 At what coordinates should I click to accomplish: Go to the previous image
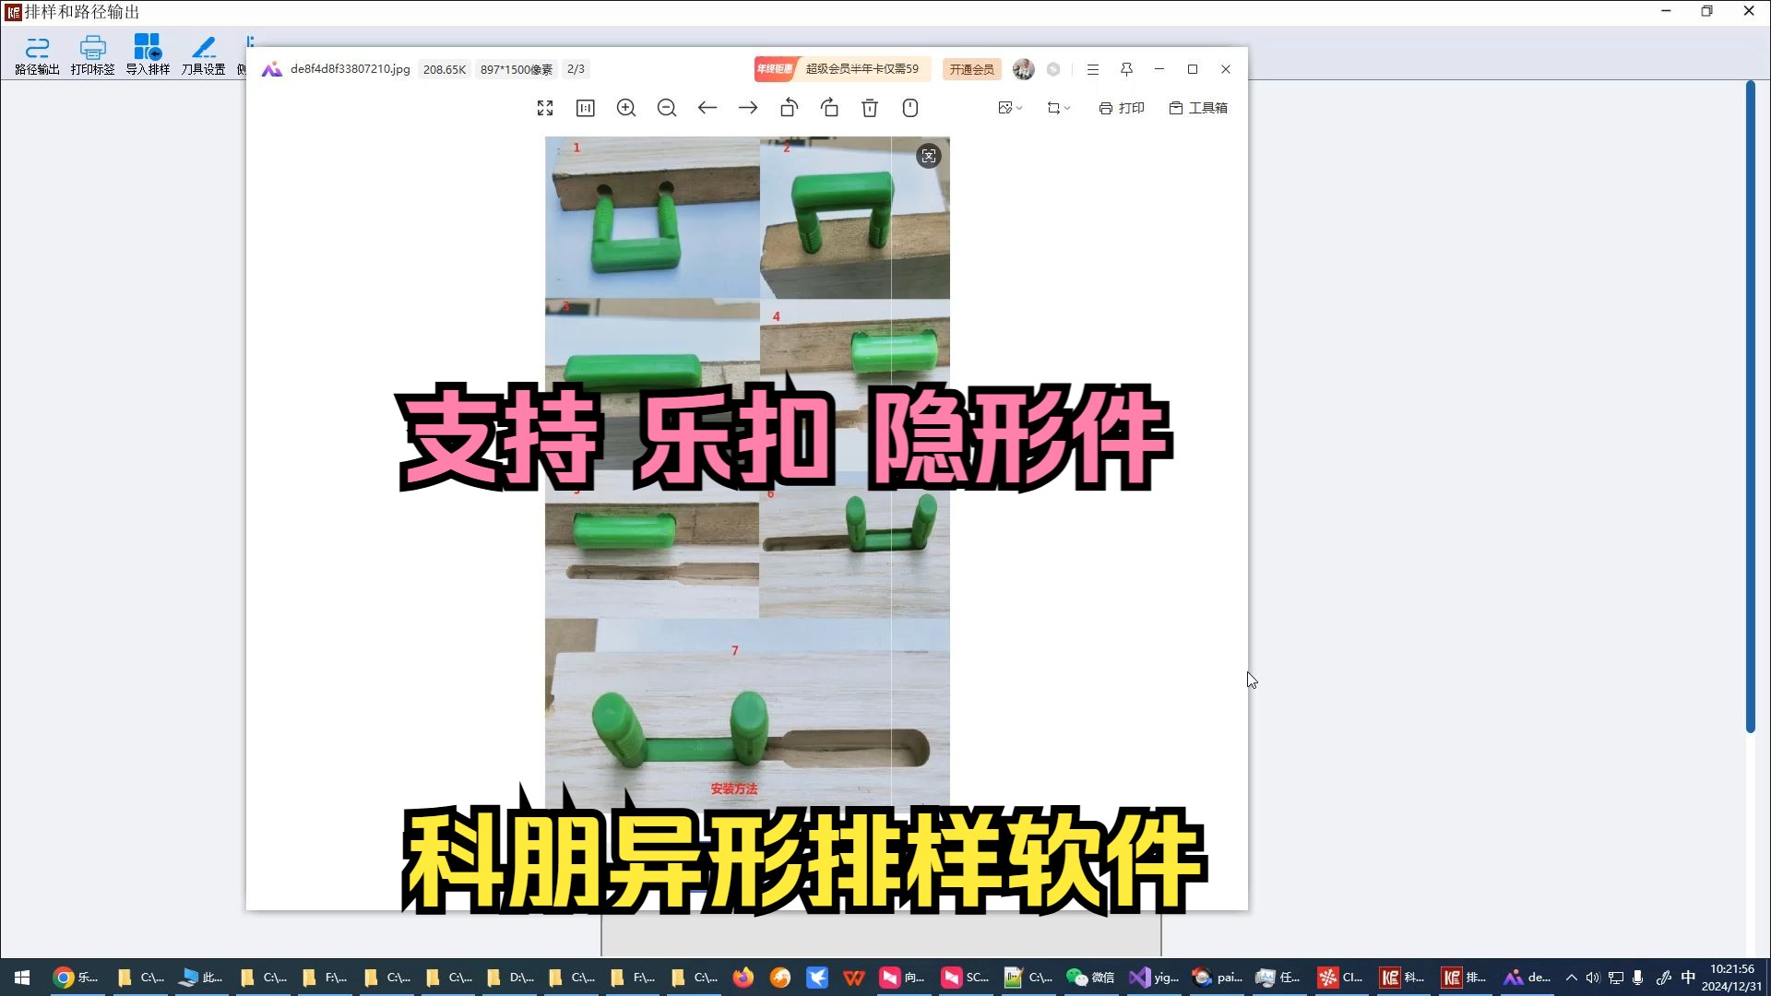pos(707,108)
